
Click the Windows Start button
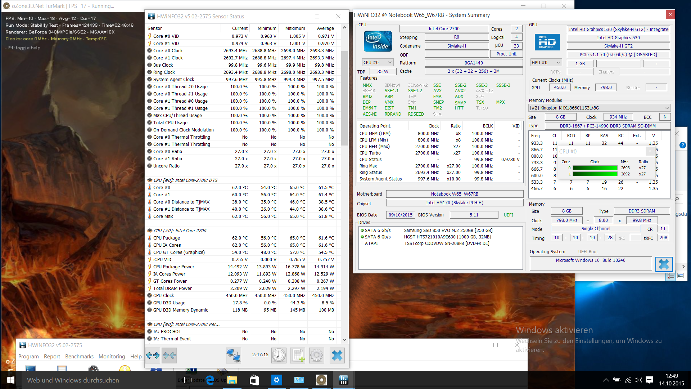[11, 380]
